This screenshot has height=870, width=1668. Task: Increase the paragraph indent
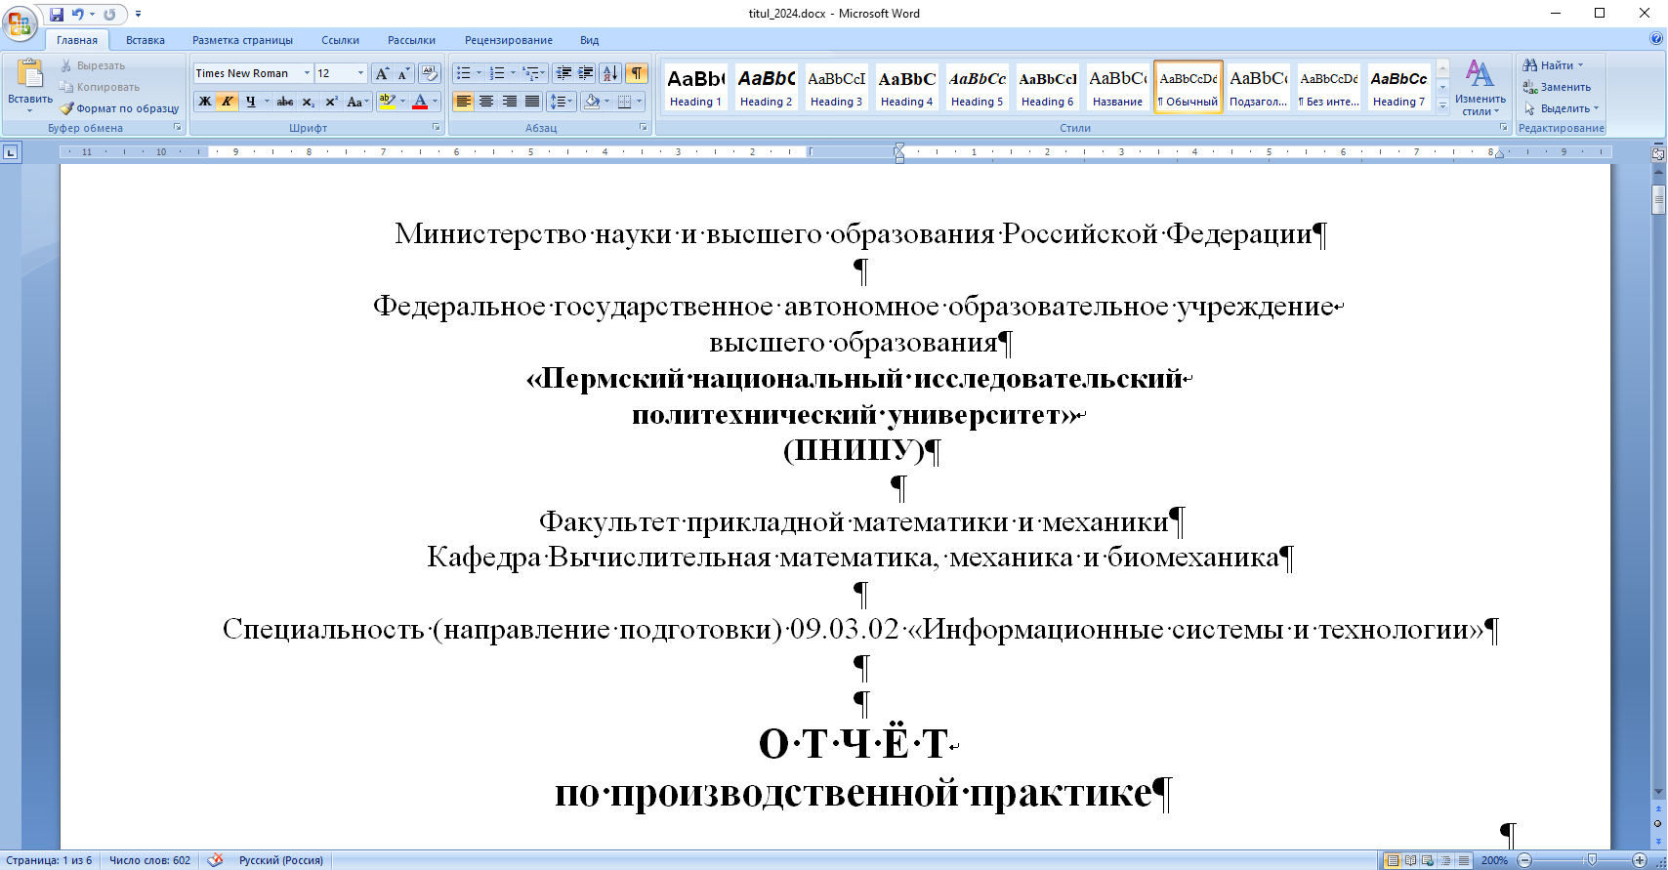(x=586, y=73)
